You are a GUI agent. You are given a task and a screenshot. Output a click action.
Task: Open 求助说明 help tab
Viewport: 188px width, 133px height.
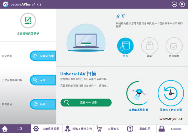click(x=141, y=129)
